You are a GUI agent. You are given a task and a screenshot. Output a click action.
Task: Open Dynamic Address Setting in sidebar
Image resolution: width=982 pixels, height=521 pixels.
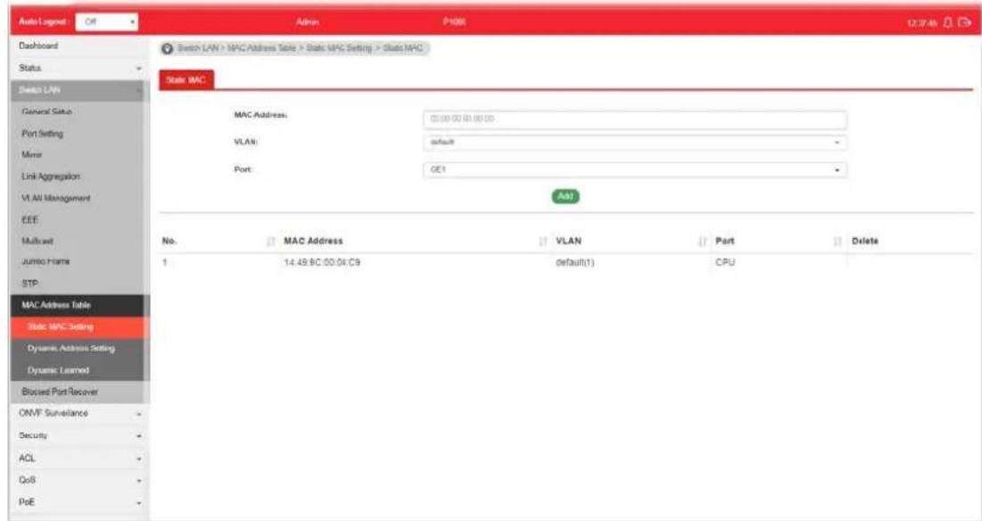click(x=70, y=348)
